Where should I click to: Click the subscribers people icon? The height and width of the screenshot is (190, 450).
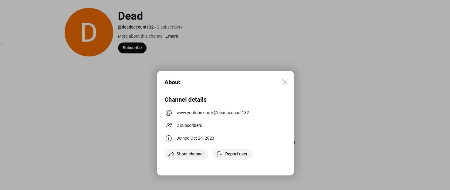[x=169, y=126]
